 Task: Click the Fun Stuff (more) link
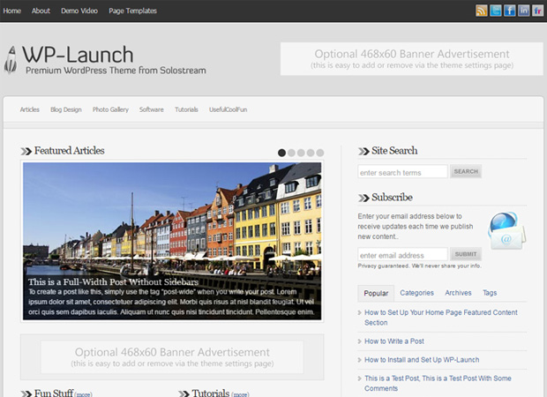[84, 394]
